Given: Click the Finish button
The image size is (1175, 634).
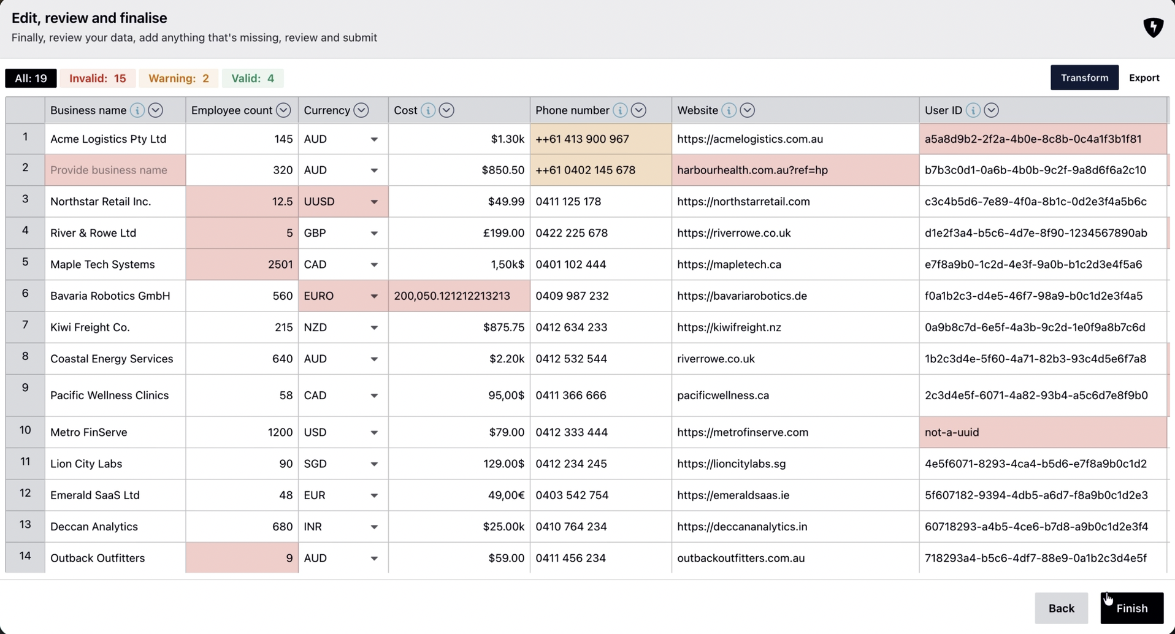Looking at the screenshot, I should [x=1131, y=608].
